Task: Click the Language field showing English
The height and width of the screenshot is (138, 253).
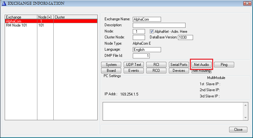Action: coord(147,50)
